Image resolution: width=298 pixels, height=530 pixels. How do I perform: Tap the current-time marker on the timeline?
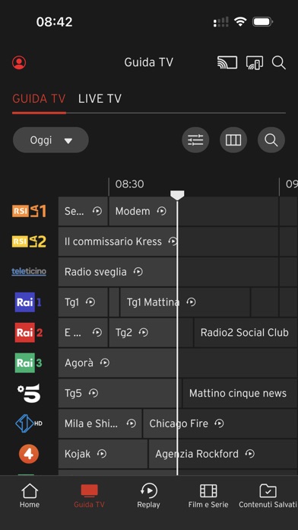(x=177, y=195)
